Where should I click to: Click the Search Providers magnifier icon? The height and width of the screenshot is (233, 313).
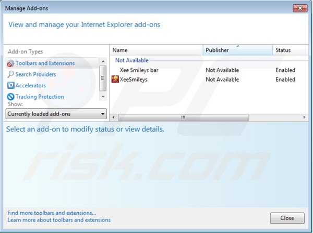[10, 74]
